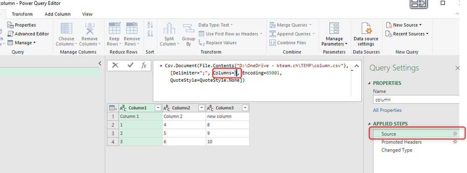Click Column3 data type icon
The image size is (467, 173).
pos(210,108)
